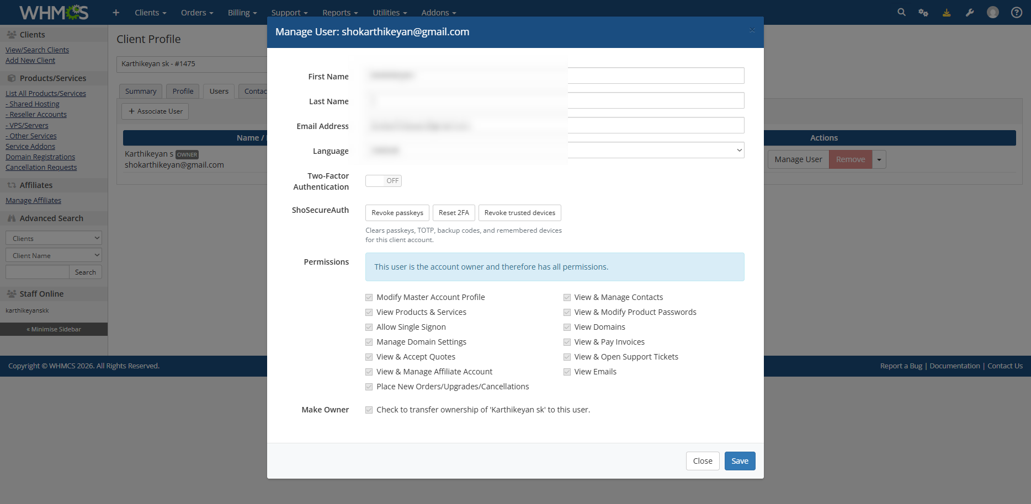Toggle Two-Factor Authentication switch

(x=384, y=181)
